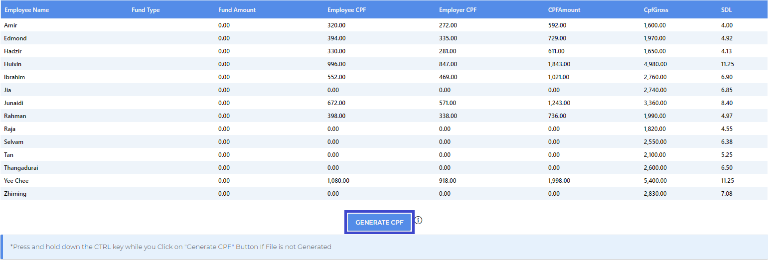The image size is (768, 260).
Task: Click the Fund Type column header
Action: pyautogui.click(x=146, y=10)
